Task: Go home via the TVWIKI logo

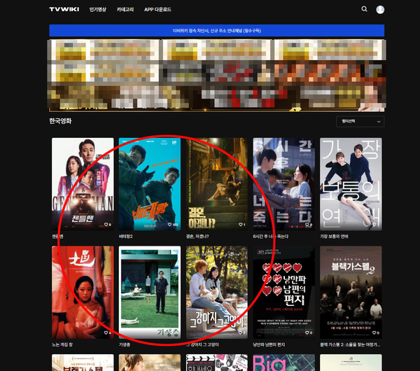Action: tap(64, 9)
